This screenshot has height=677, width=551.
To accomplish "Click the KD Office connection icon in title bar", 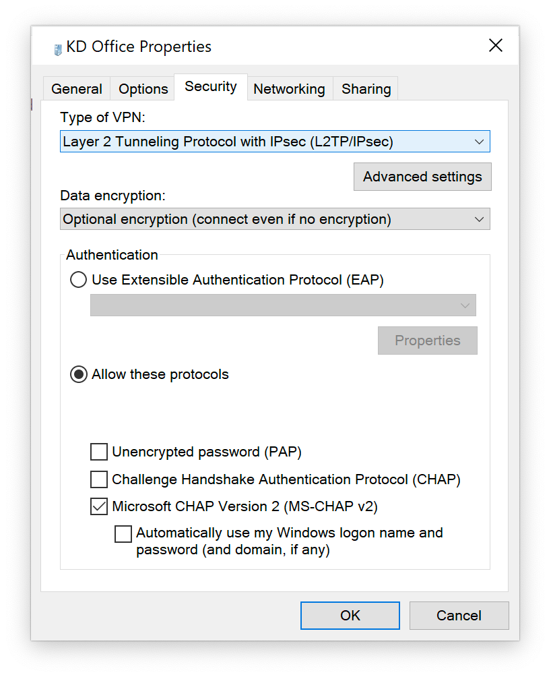I will 58,49.
